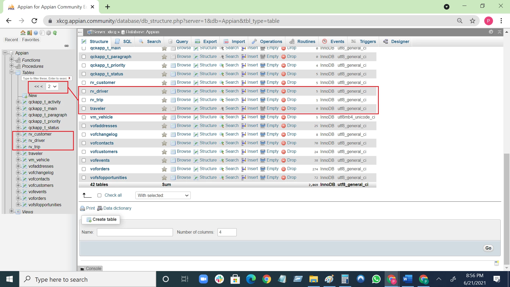Expand the Functions node
The width and height of the screenshot is (510, 287).
11,59
